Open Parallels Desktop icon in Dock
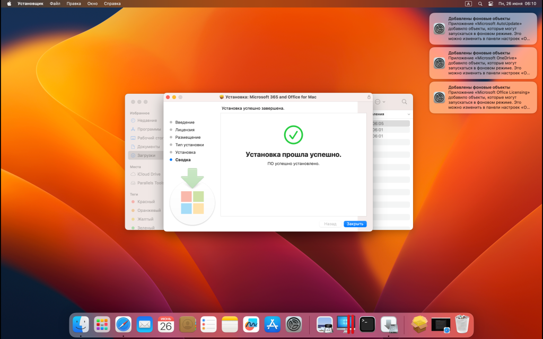The image size is (543, 339). click(346, 325)
